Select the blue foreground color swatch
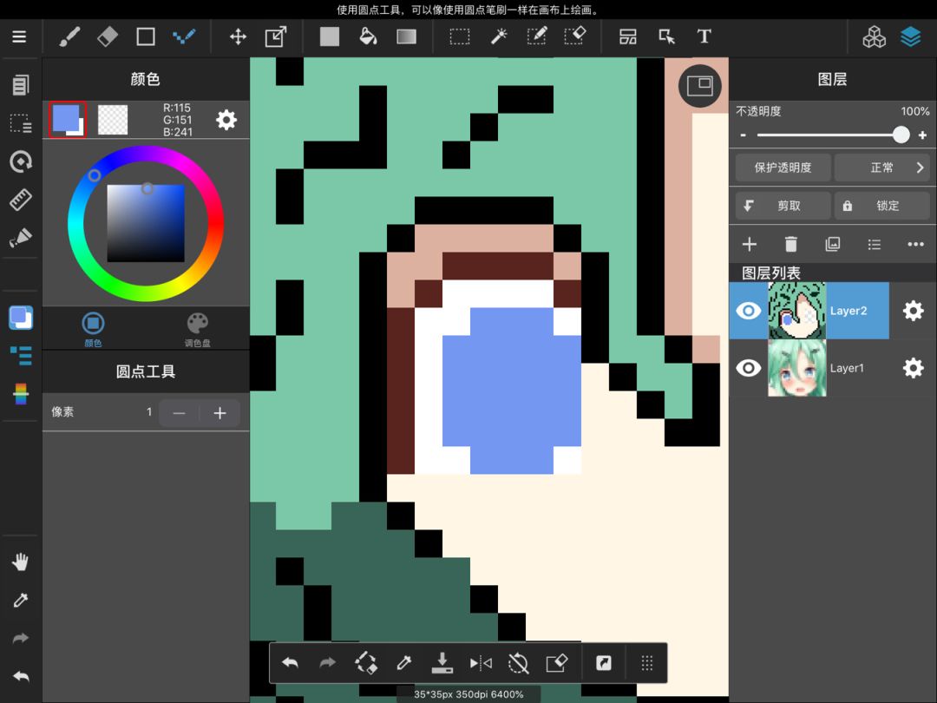 68,119
